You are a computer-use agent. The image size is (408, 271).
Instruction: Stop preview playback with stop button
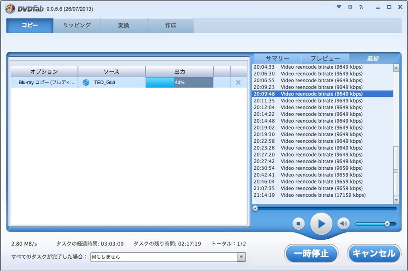[298, 223]
